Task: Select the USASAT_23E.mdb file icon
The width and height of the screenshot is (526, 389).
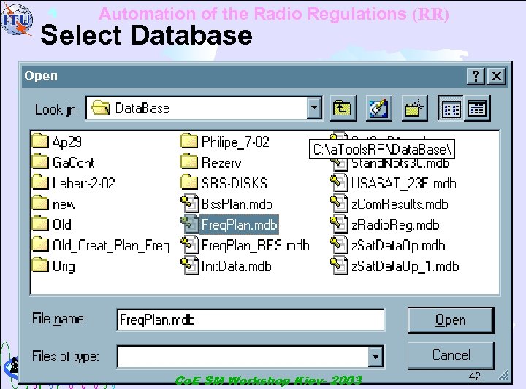Action: 339,182
